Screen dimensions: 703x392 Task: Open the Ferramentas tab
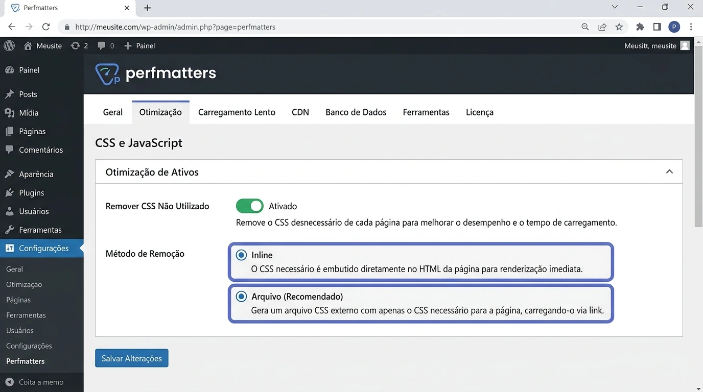(x=426, y=112)
